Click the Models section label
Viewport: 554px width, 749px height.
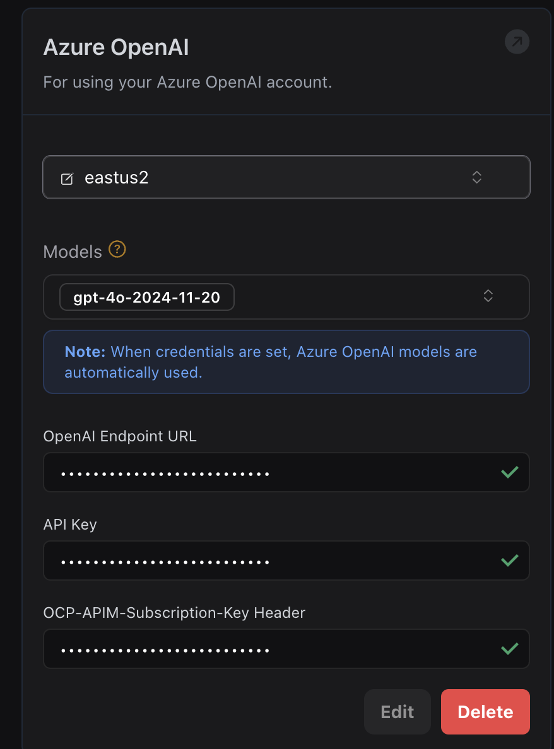point(71,251)
